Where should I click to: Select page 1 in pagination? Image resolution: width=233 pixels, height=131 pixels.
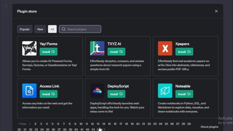pos(30,124)
